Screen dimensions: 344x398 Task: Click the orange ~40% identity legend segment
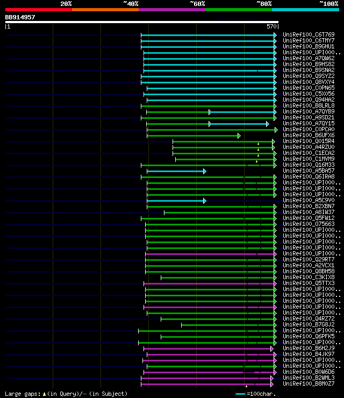[x=105, y=10]
